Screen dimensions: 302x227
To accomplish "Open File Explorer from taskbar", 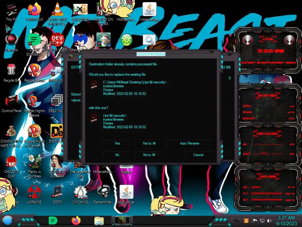I will point(99,221).
